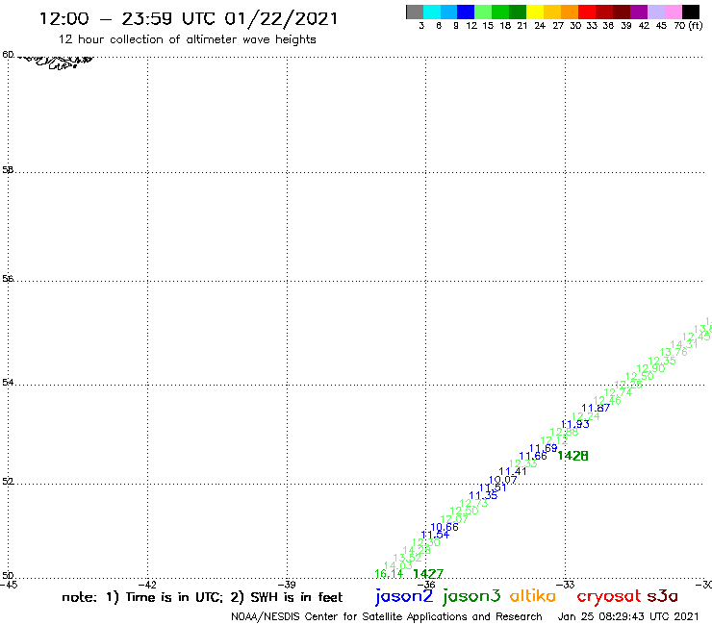This screenshot has width=712, height=625.
Task: Click the purple legend swatch near 42
Action: click(639, 12)
